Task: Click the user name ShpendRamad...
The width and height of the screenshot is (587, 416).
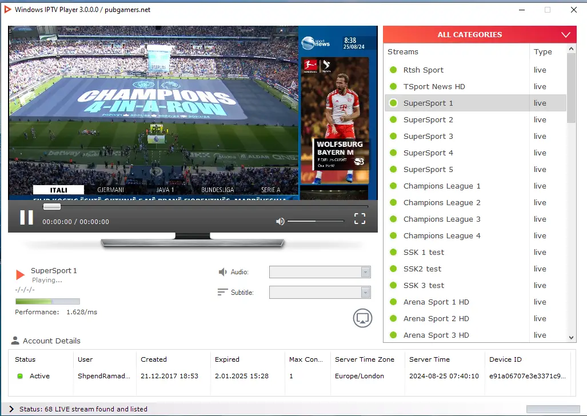Action: (104, 376)
